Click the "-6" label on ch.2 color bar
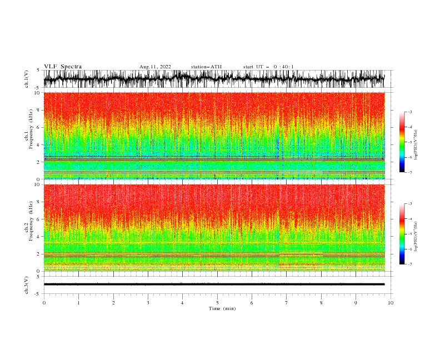This screenshot has height=340, width=440. point(410,249)
